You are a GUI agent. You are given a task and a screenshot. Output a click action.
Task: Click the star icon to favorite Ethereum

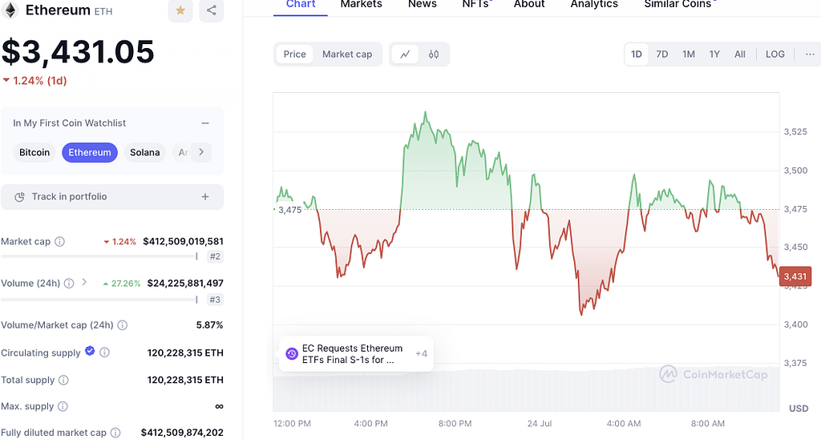[x=180, y=10]
